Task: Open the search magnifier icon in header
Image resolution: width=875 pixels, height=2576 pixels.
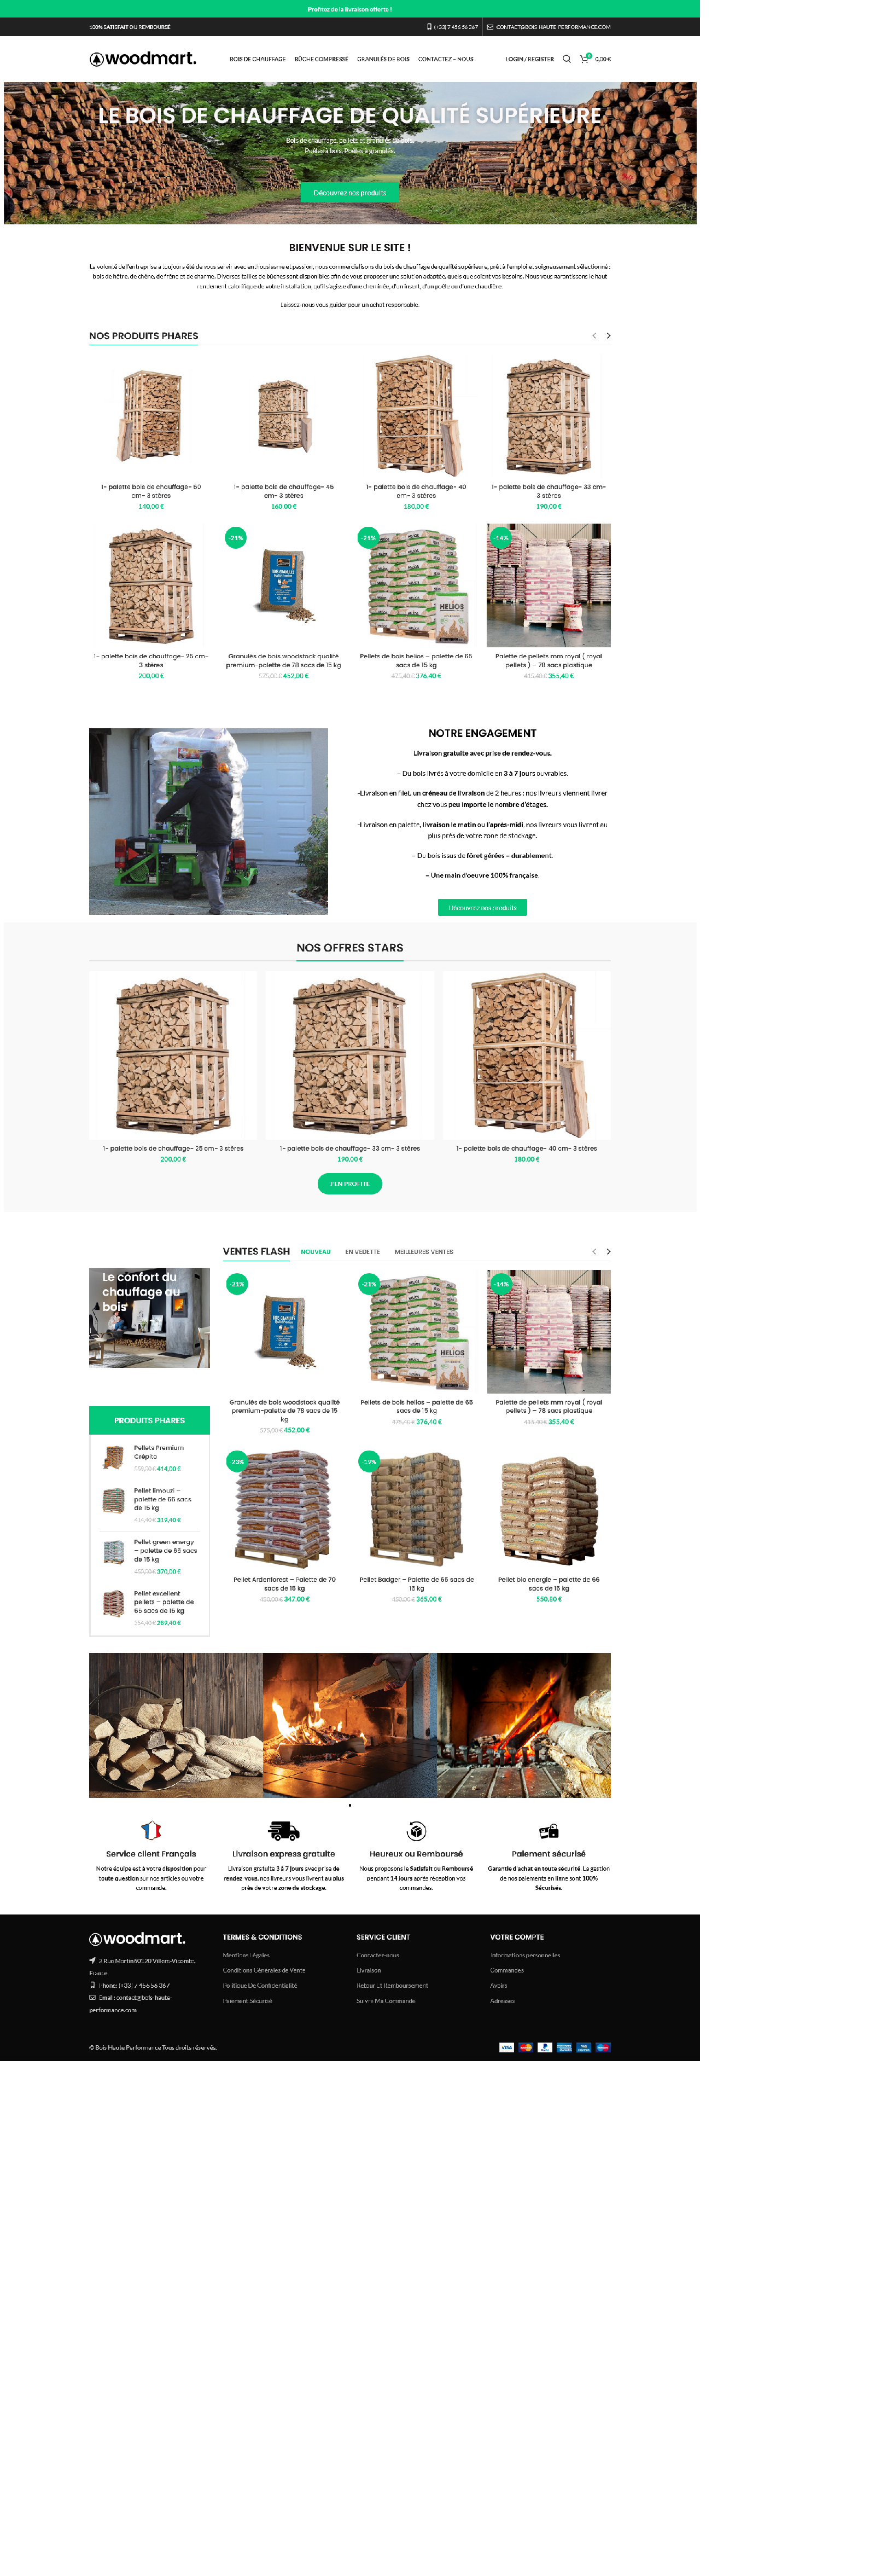Action: [x=567, y=59]
